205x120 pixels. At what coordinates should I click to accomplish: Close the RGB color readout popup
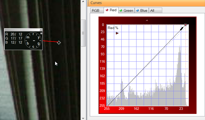[x=41, y=30]
